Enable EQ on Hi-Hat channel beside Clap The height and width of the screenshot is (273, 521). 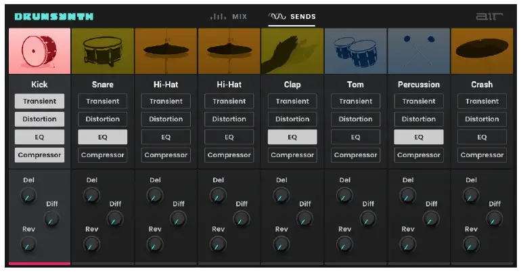tap(229, 137)
